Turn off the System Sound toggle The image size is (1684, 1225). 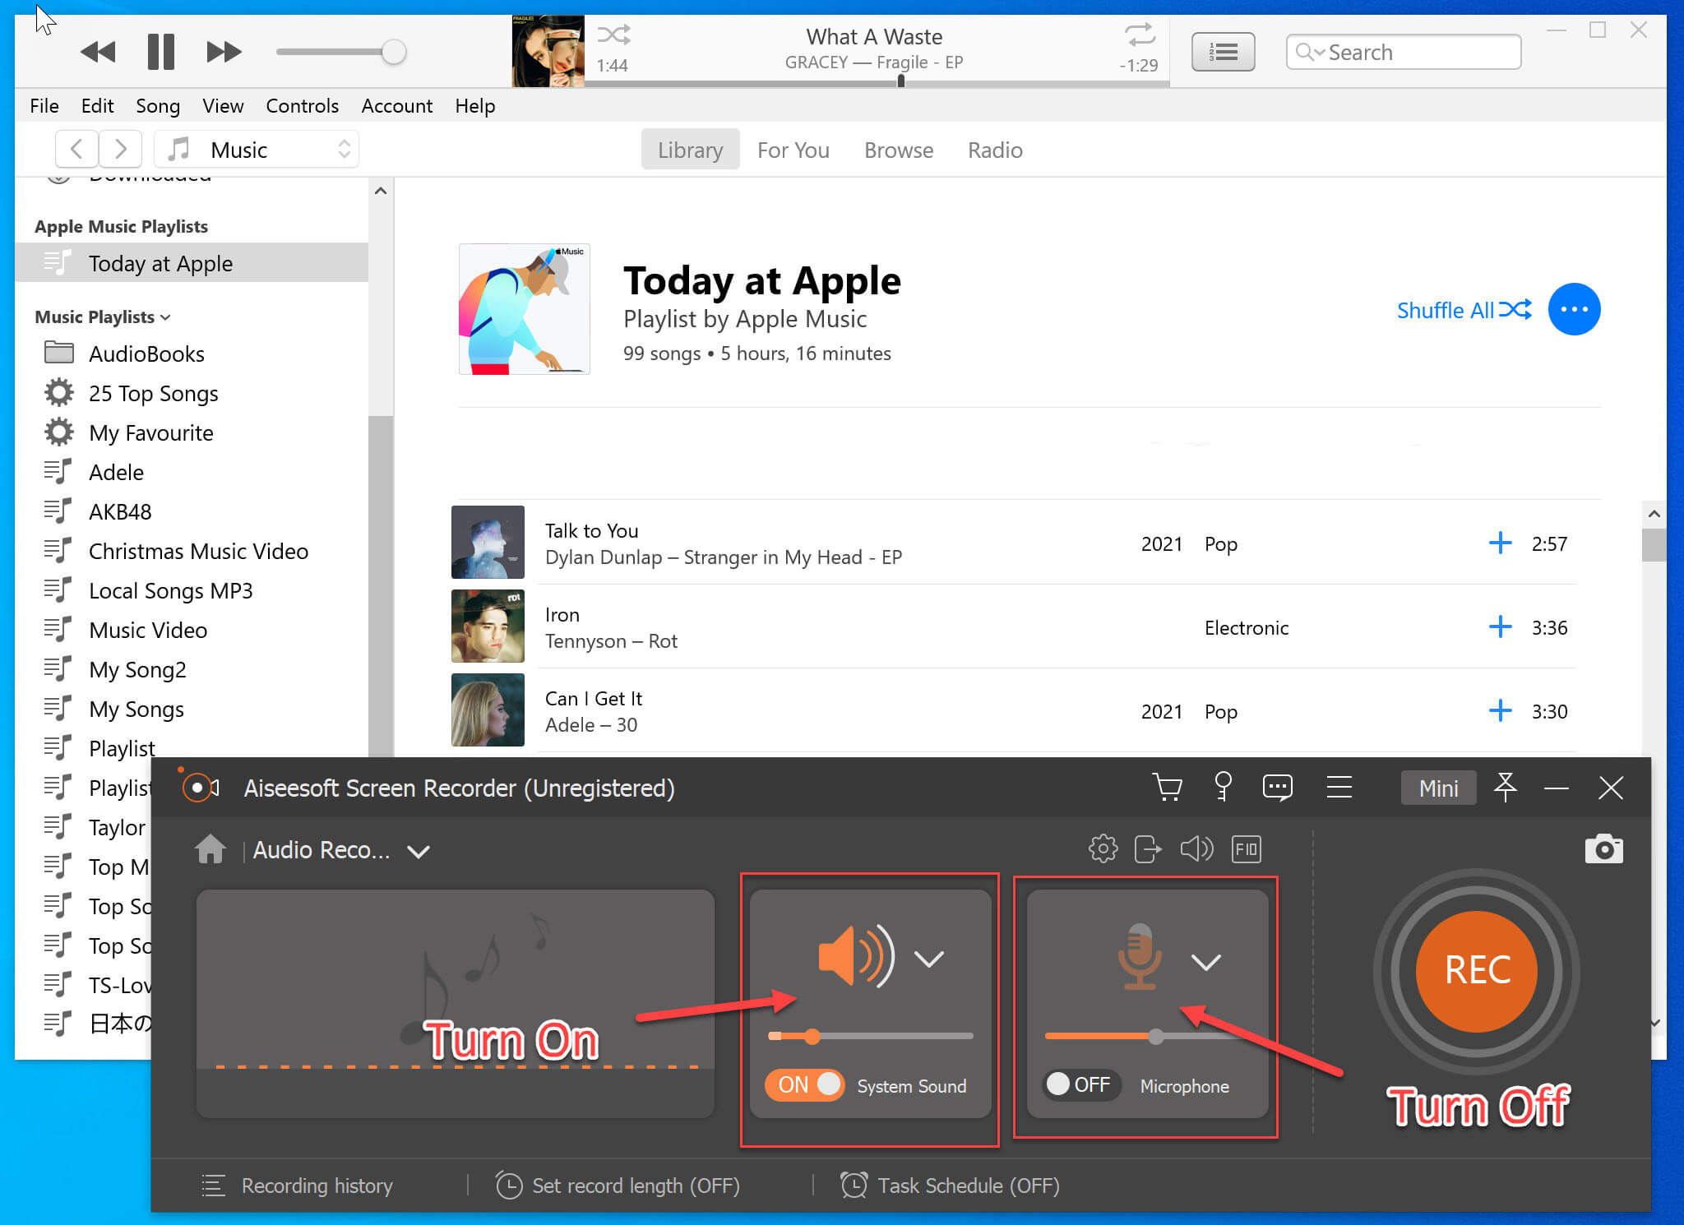point(803,1084)
